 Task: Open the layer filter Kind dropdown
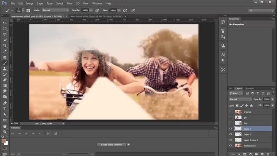pyautogui.click(x=236, y=94)
